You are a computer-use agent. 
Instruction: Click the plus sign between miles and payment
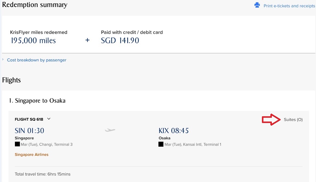click(87, 40)
